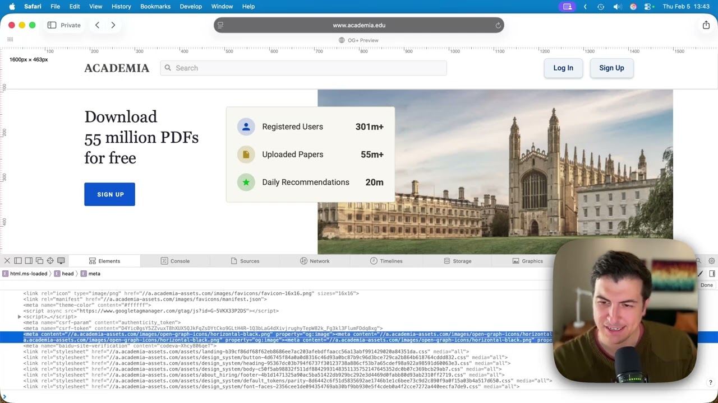This screenshot has width=718, height=403.
Task: Click the Daily Recommendations star icon
Action: (x=246, y=182)
